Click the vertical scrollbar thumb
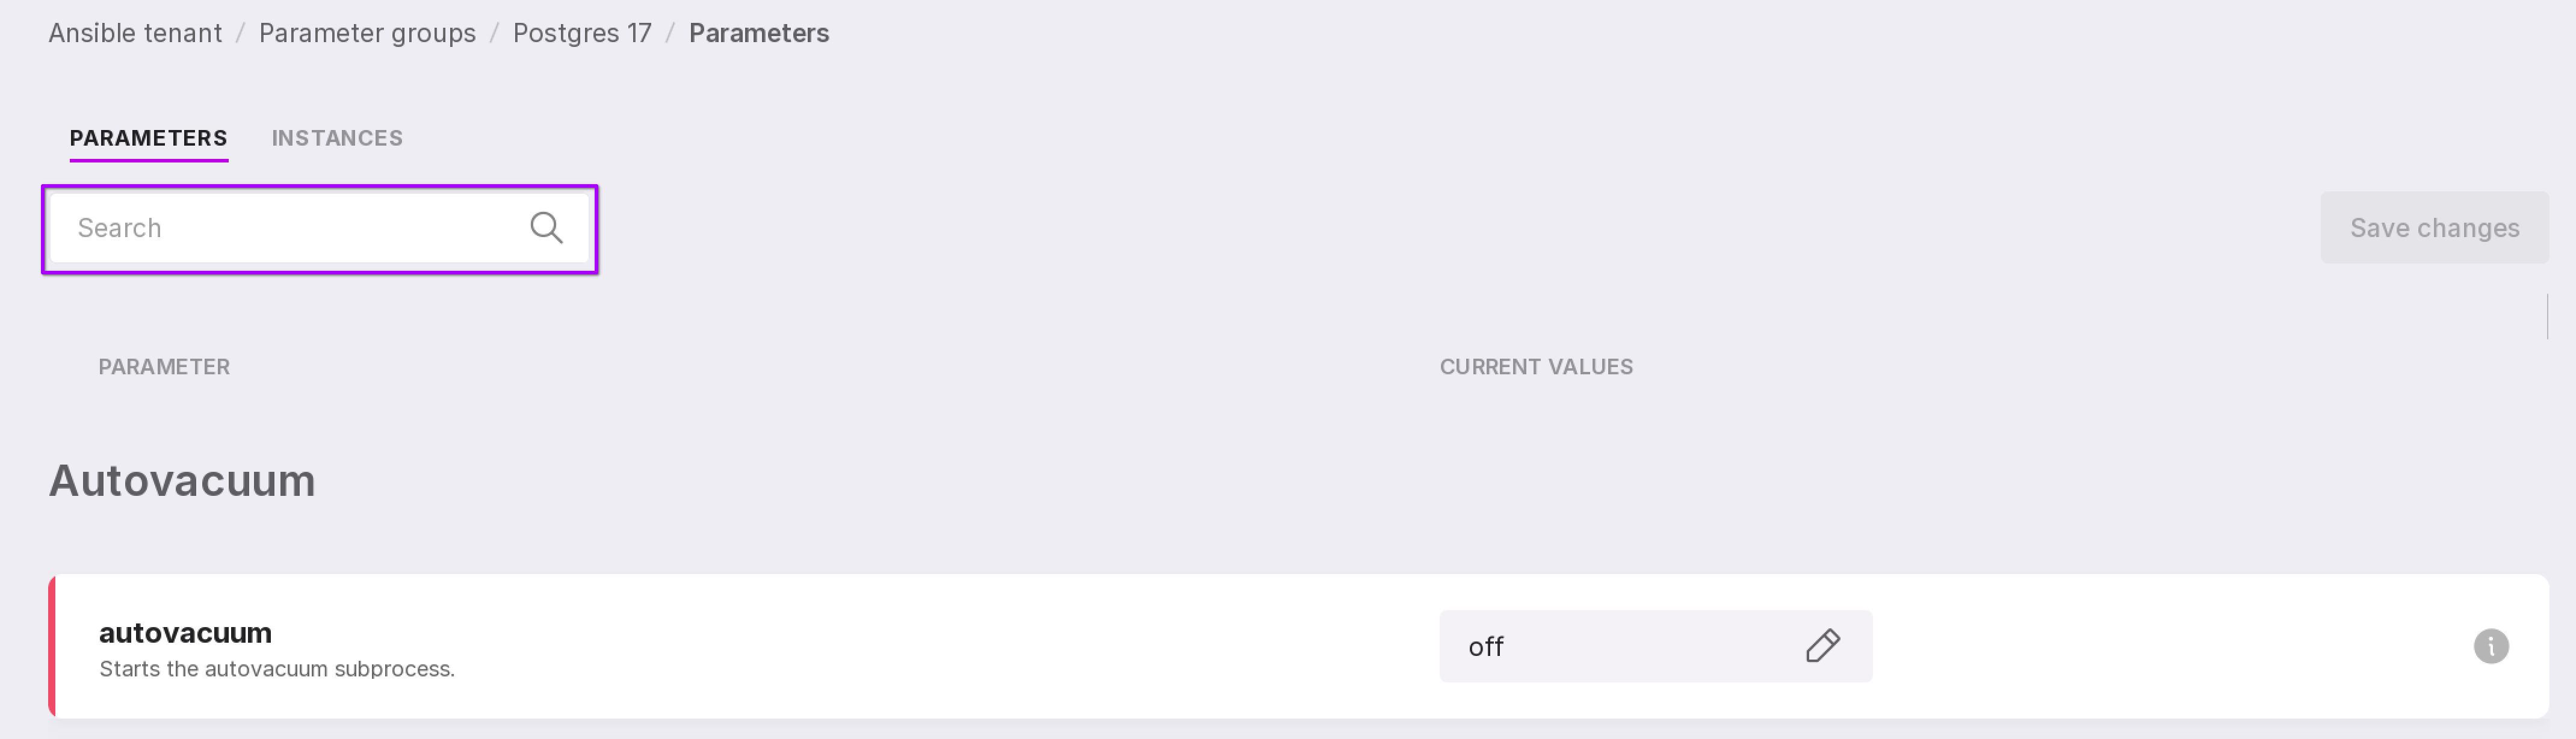The height and width of the screenshot is (739, 2576). click(x=2546, y=316)
